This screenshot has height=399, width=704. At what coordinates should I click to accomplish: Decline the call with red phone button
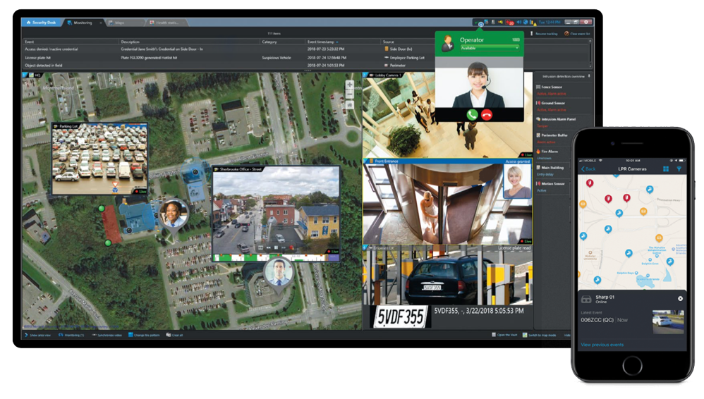pyautogui.click(x=487, y=114)
